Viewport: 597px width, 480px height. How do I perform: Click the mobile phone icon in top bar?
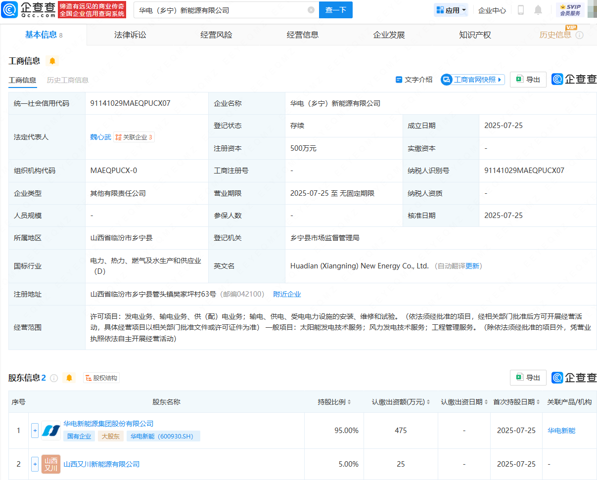520,10
